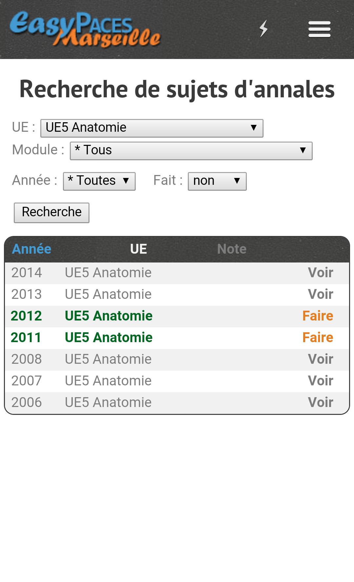Screen dimensions: 354x582
Task: Click Faire for the 2012 subject
Action: 318,316
